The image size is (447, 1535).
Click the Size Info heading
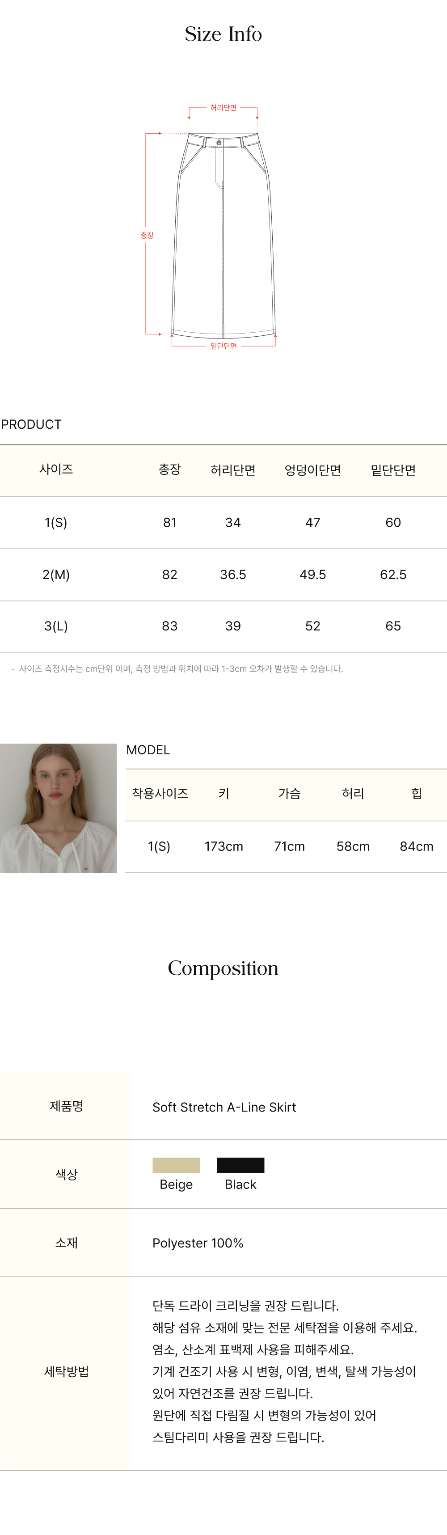click(x=223, y=34)
